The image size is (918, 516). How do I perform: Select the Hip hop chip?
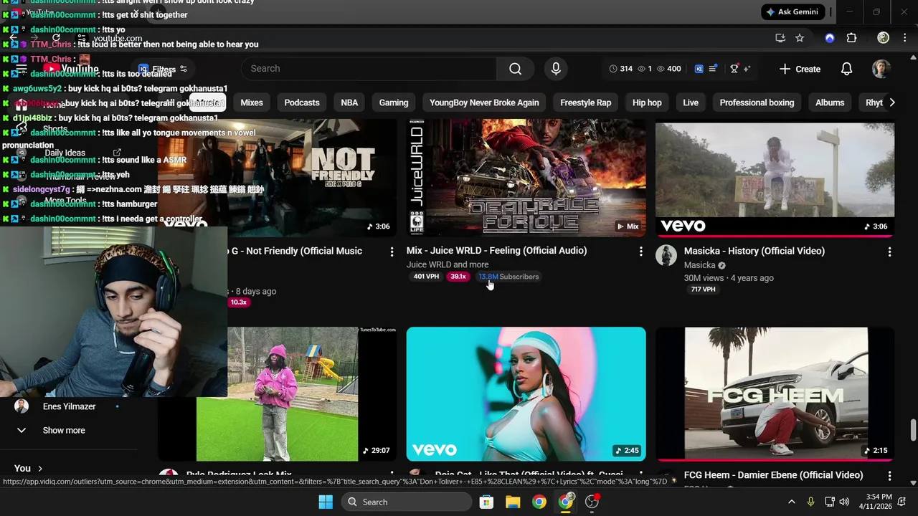pyautogui.click(x=647, y=102)
